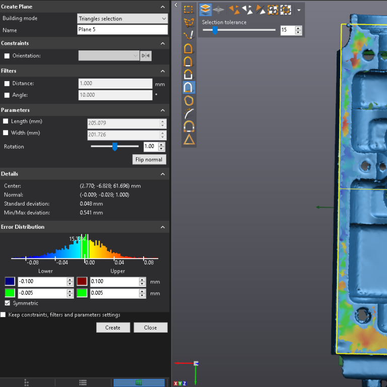Expand the selection toolbar overflow arrow
Screen dimensions: 387x387
pos(299,10)
